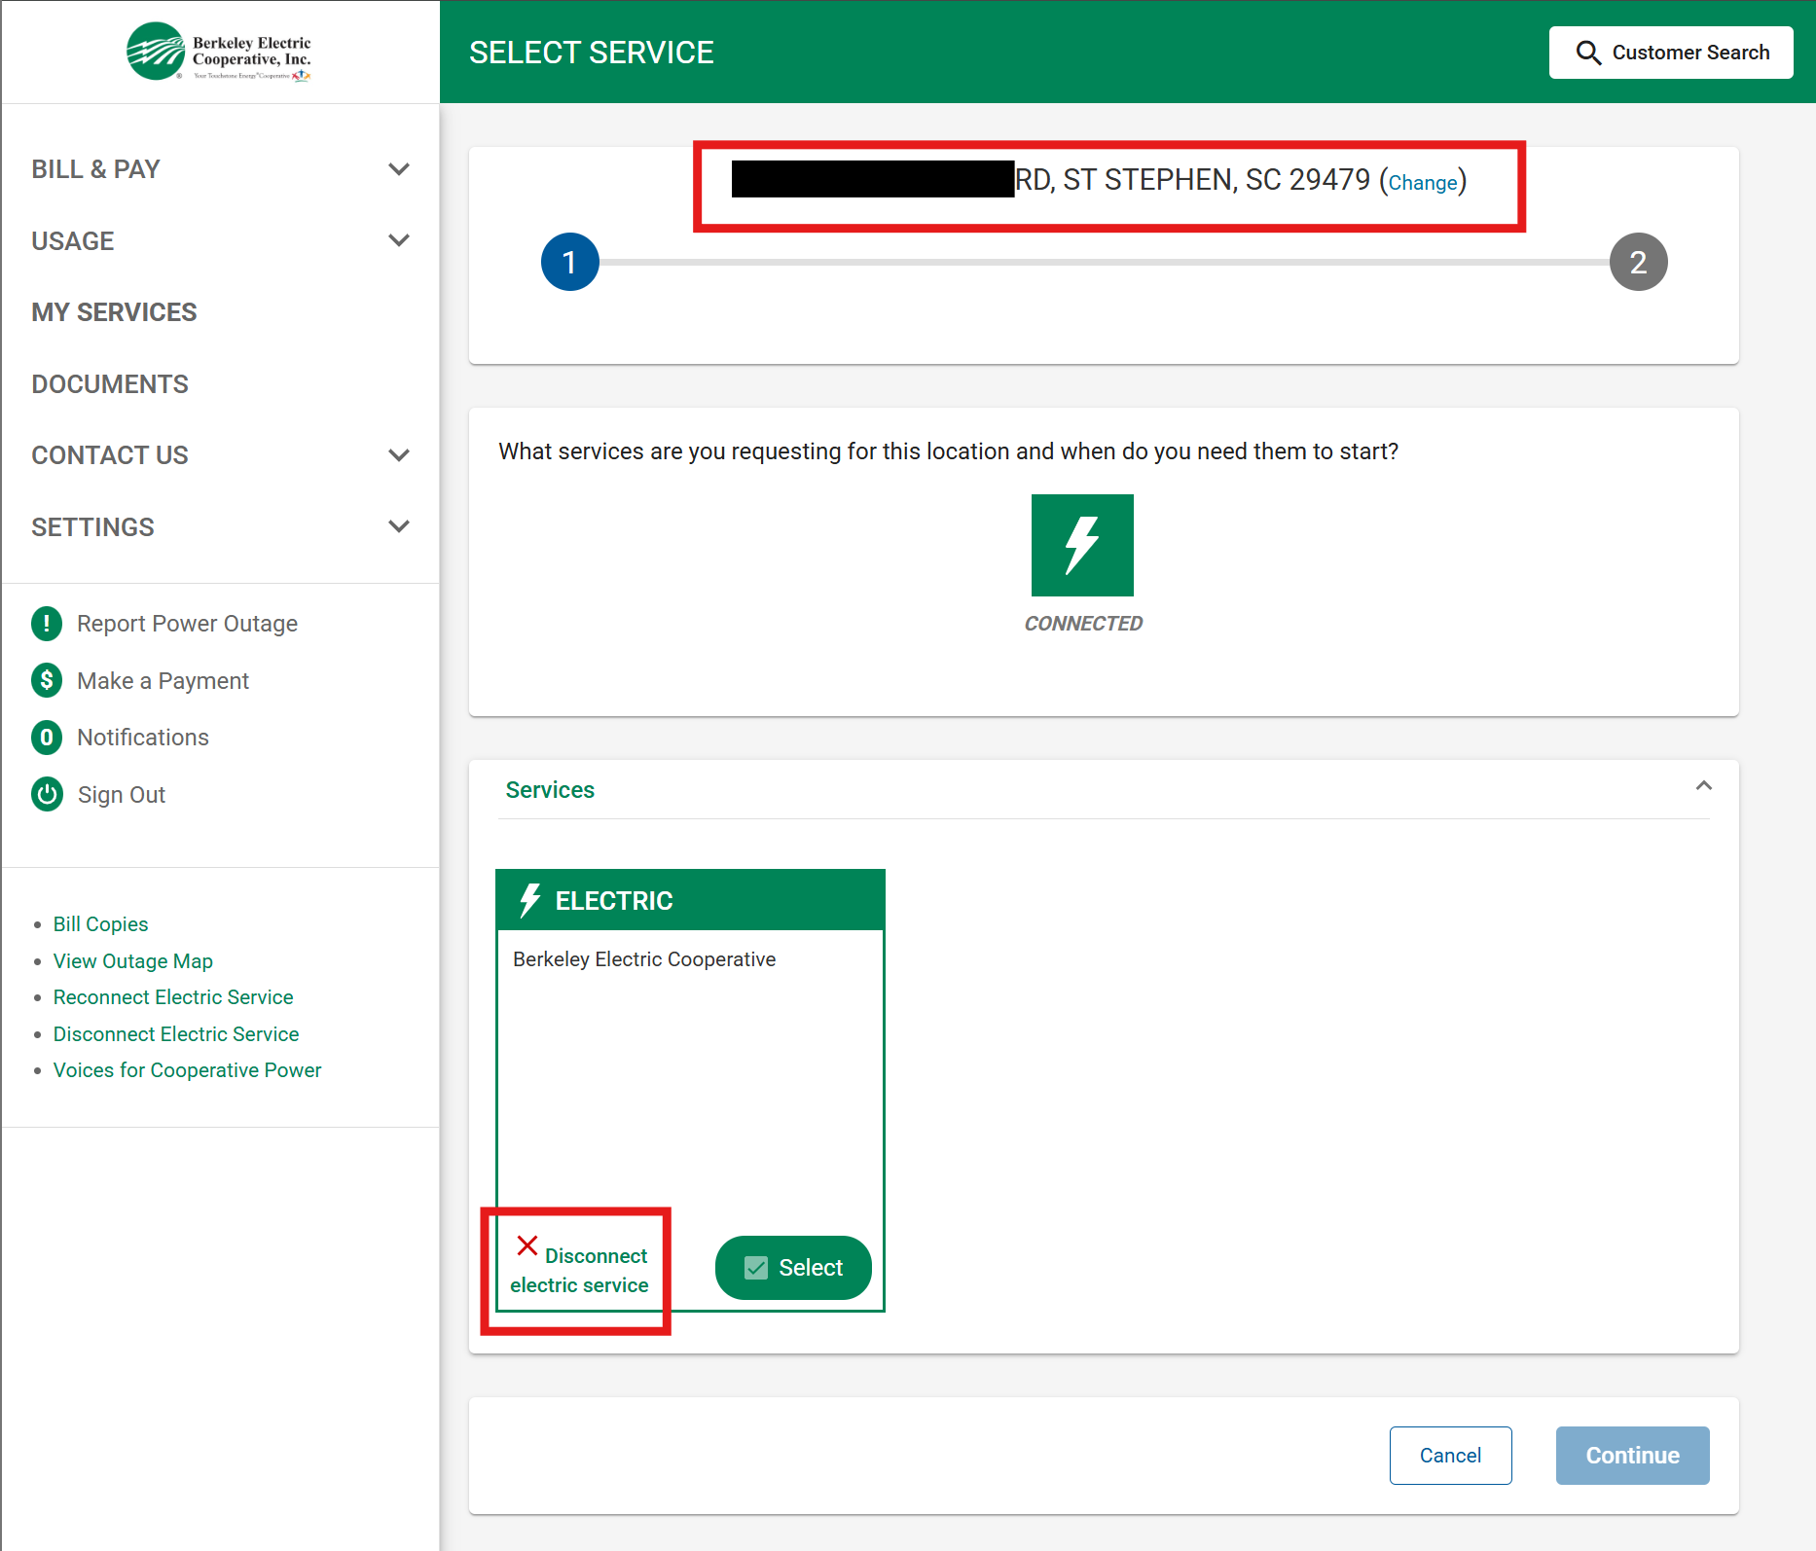This screenshot has width=1816, height=1551.
Task: Open Reconnect Electric Service link
Action: tap(173, 997)
